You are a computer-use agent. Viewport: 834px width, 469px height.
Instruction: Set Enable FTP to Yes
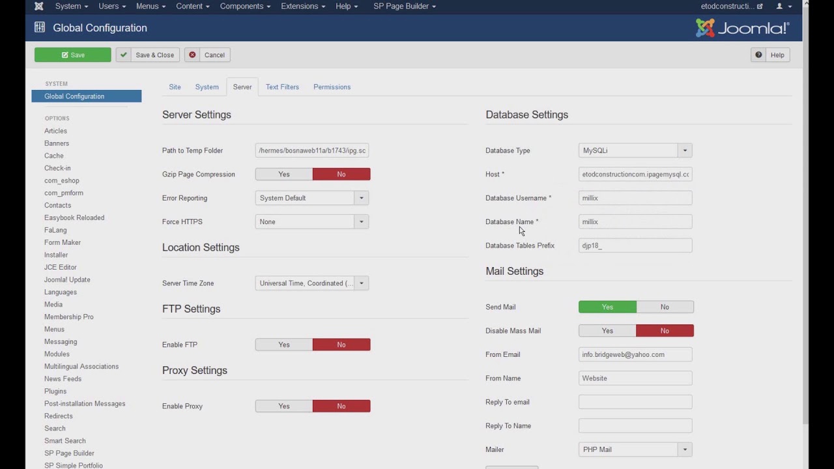(284, 345)
